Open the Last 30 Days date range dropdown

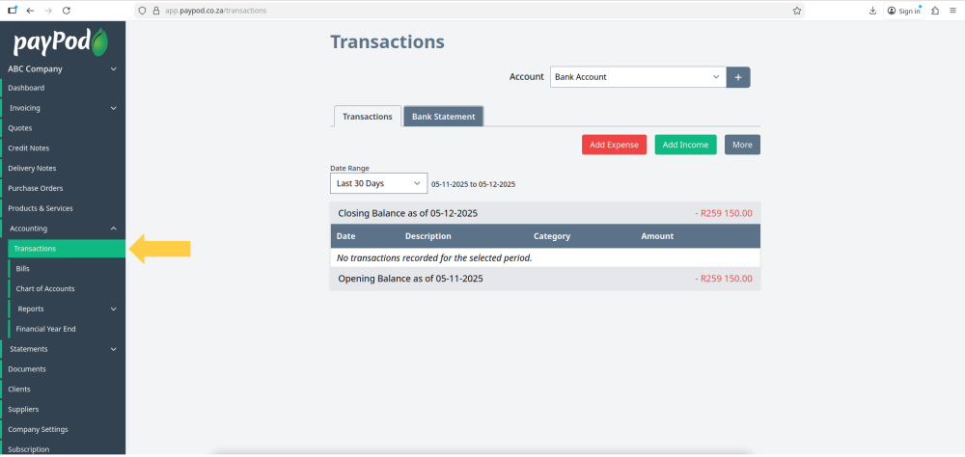[x=378, y=183]
